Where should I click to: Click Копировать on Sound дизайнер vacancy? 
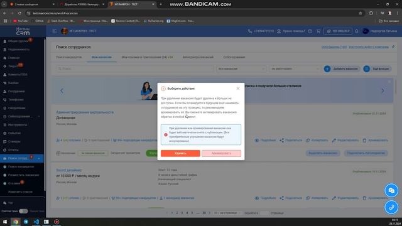[x=317, y=198]
